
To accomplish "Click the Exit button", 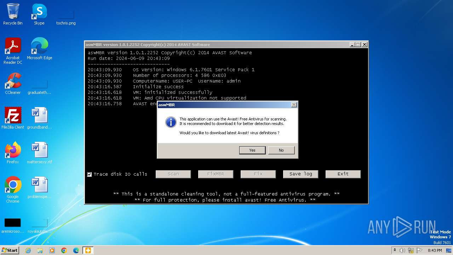I will click(x=343, y=174).
